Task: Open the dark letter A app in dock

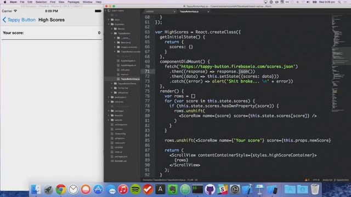Action: pos(160,190)
